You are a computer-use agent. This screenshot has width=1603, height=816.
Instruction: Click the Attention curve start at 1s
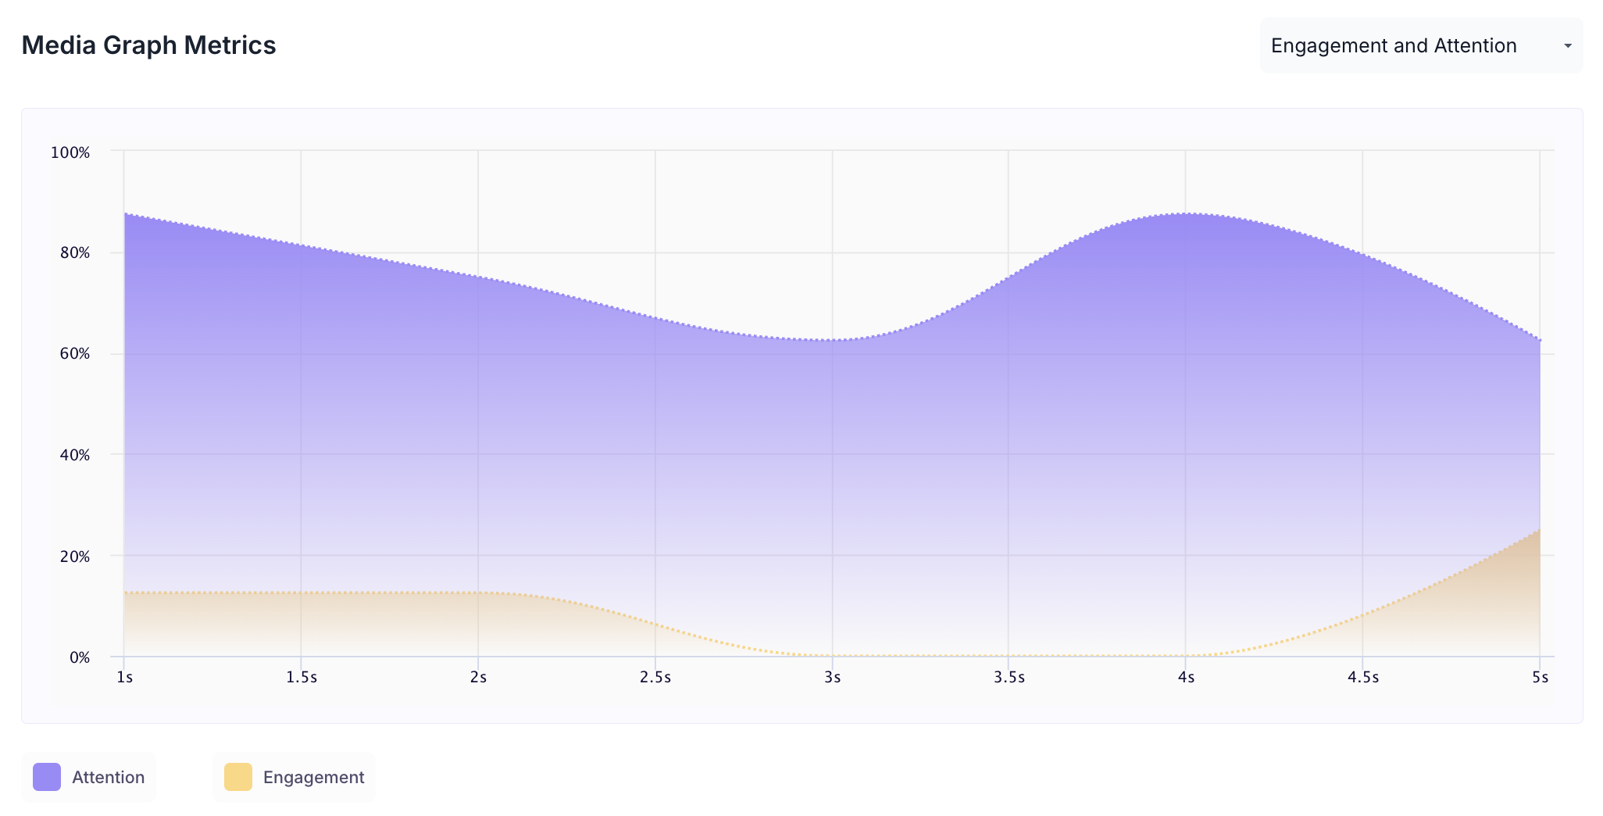(125, 214)
